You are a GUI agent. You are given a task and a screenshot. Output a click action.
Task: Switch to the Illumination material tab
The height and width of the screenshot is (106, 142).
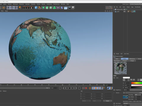tap(117, 61)
